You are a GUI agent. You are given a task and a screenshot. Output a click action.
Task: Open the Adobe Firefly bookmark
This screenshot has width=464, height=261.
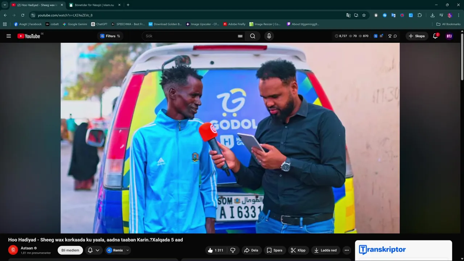point(235,24)
